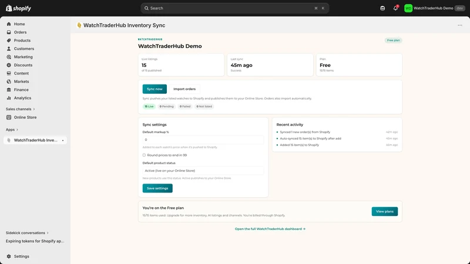Click the Default markup % field
This screenshot has width=470, height=264.
(x=203, y=140)
